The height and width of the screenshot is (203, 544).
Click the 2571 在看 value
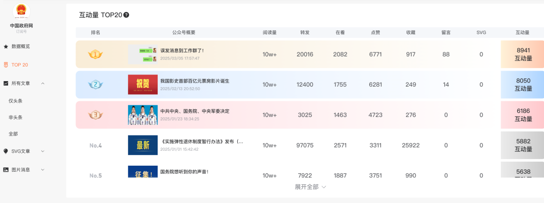340,146
